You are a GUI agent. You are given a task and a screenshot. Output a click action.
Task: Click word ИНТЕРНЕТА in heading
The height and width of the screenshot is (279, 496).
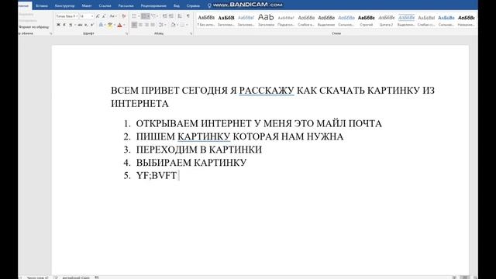pyautogui.click(x=139, y=104)
